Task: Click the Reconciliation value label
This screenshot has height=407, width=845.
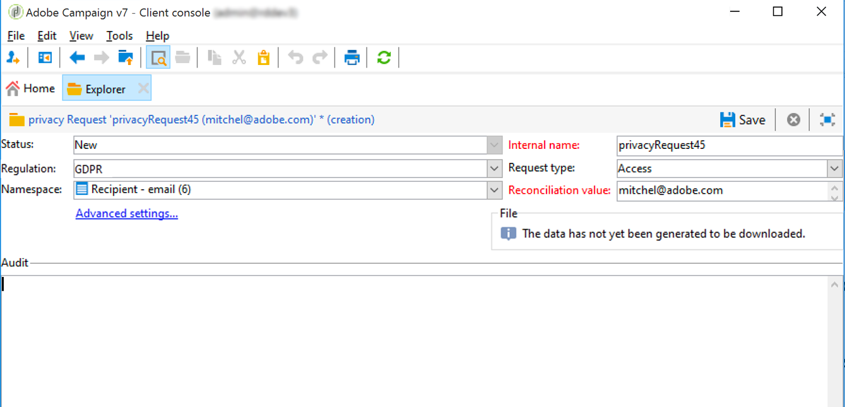Action: 560,190
